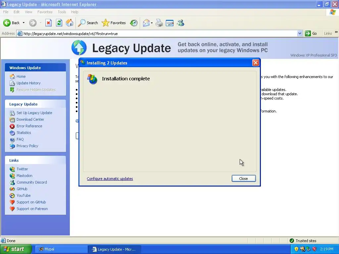The height and width of the screenshot is (254, 339).
Task: Open the Download Center link
Action: pyautogui.click(x=30, y=119)
